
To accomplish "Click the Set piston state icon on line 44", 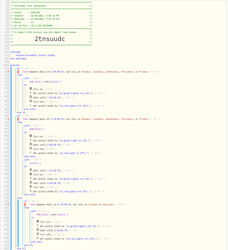I will pos(30,152).
